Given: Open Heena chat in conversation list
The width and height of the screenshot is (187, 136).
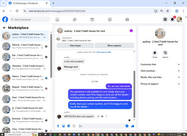Looking at the screenshot, I should (x=25, y=78).
